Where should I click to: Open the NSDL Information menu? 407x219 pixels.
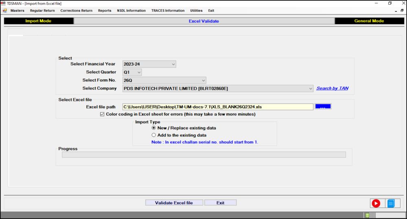click(x=131, y=11)
